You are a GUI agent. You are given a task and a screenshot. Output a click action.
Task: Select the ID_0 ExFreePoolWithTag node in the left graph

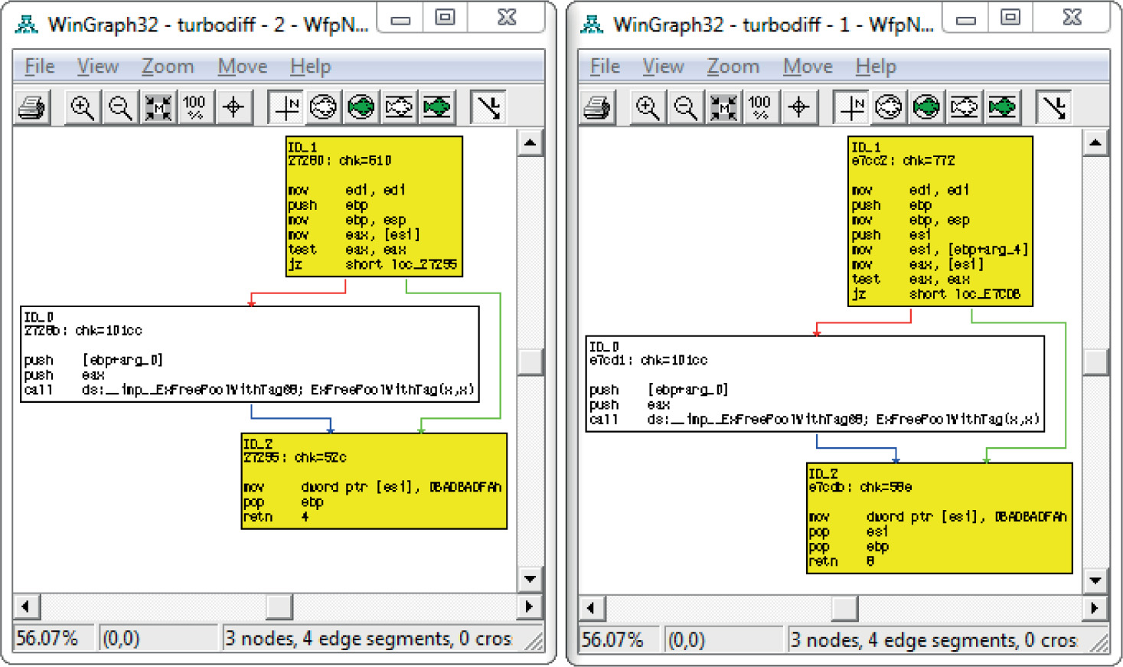(250, 354)
